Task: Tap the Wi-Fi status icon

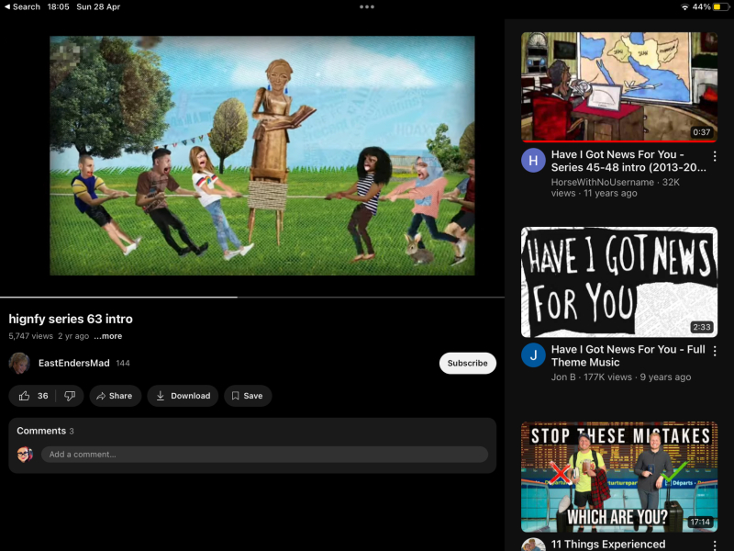Action: [x=684, y=7]
